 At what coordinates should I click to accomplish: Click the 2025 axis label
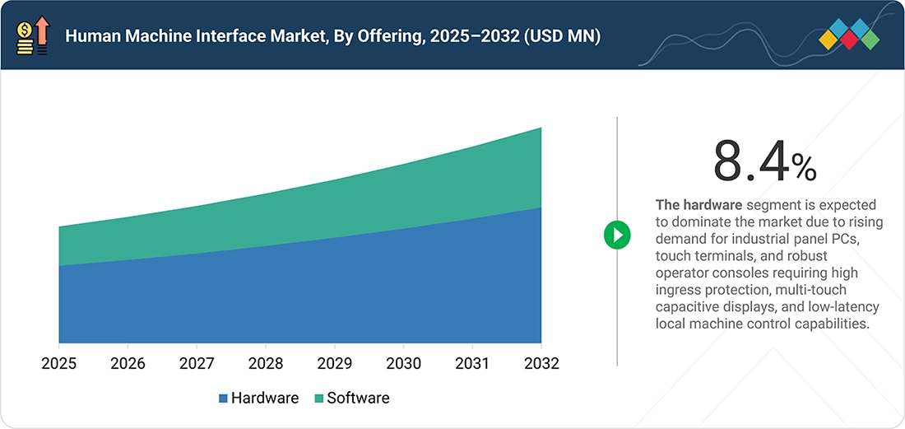pos(59,364)
